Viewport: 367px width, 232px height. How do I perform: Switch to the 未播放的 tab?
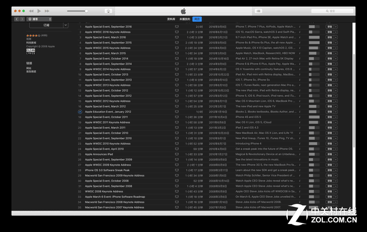[183, 19]
